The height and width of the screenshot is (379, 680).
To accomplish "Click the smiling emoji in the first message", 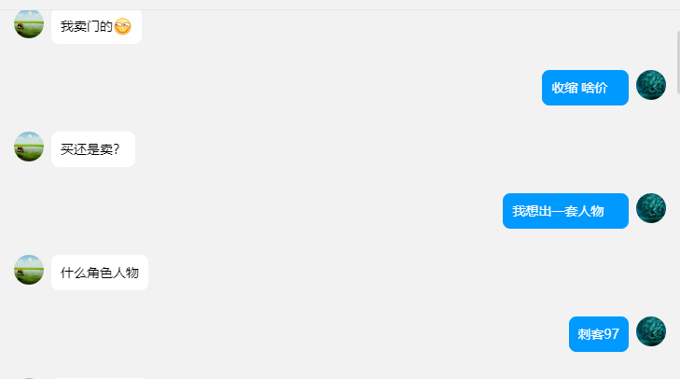I will (x=123, y=26).
